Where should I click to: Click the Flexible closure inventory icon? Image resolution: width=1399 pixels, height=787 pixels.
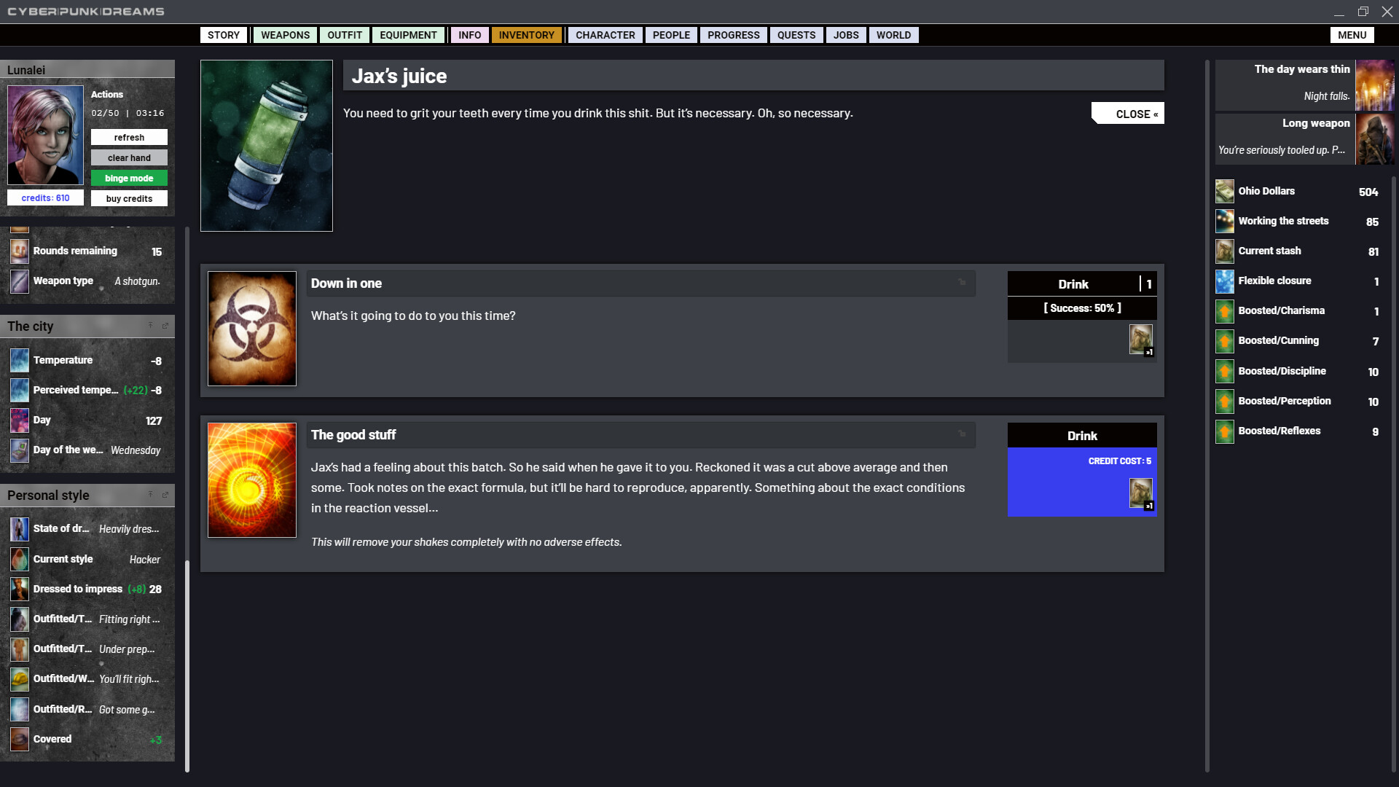pyautogui.click(x=1224, y=281)
